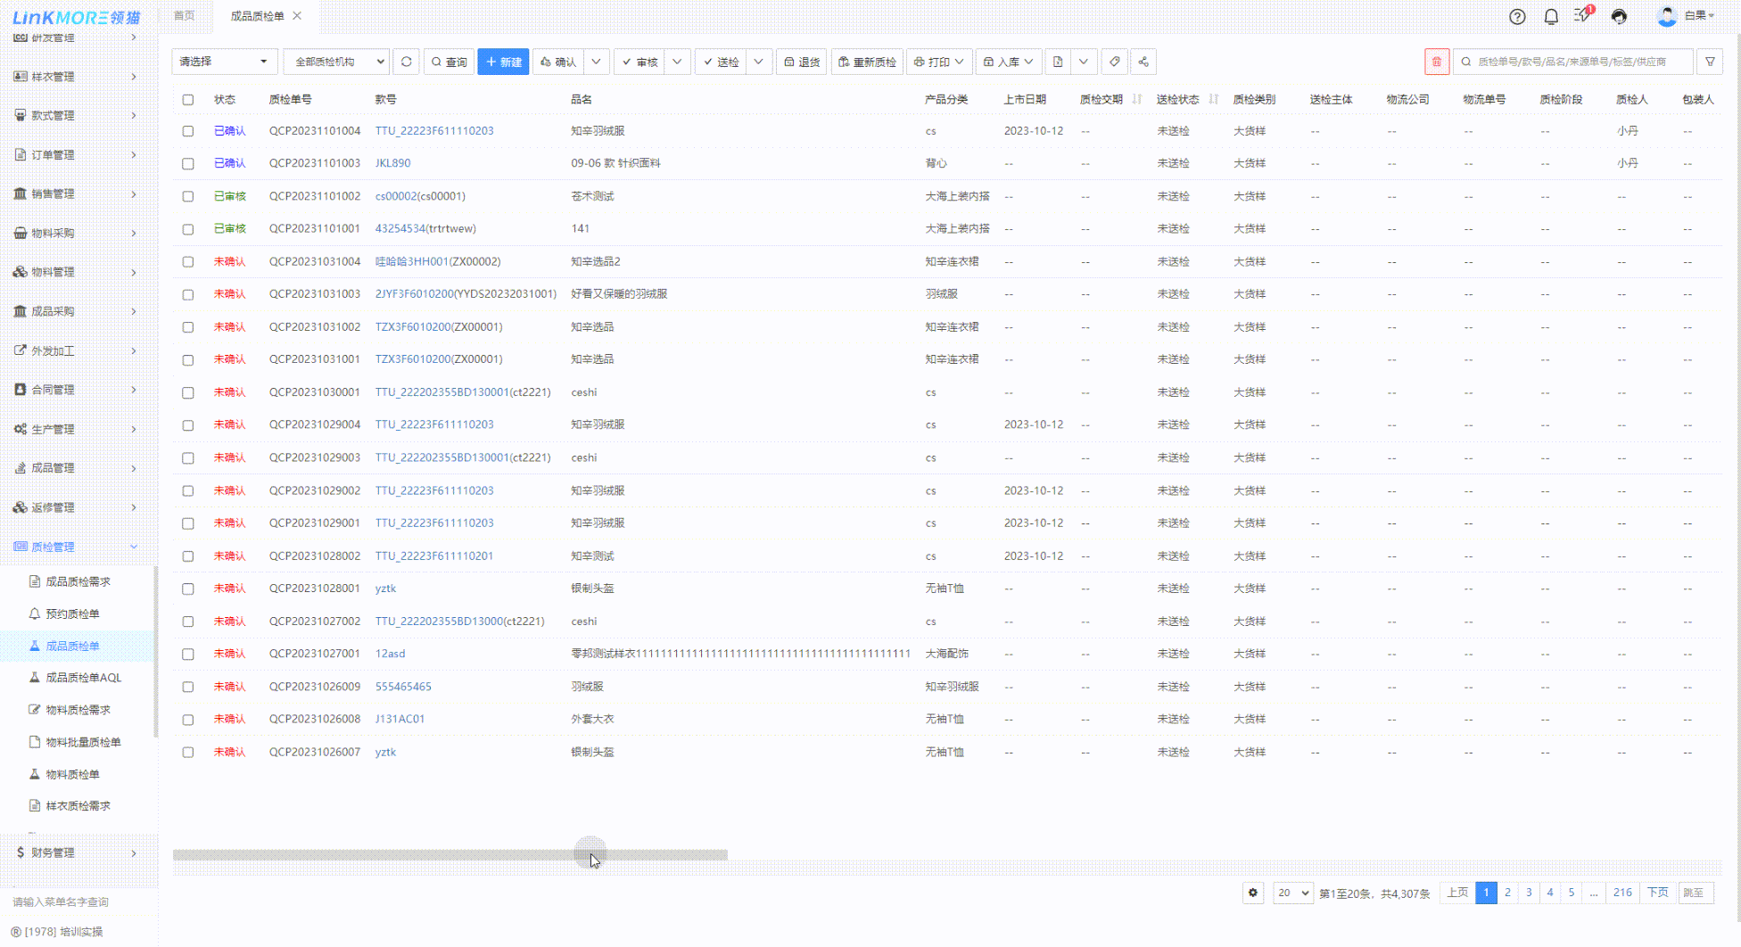
Task: Open the notification bell
Action: coord(1551,17)
